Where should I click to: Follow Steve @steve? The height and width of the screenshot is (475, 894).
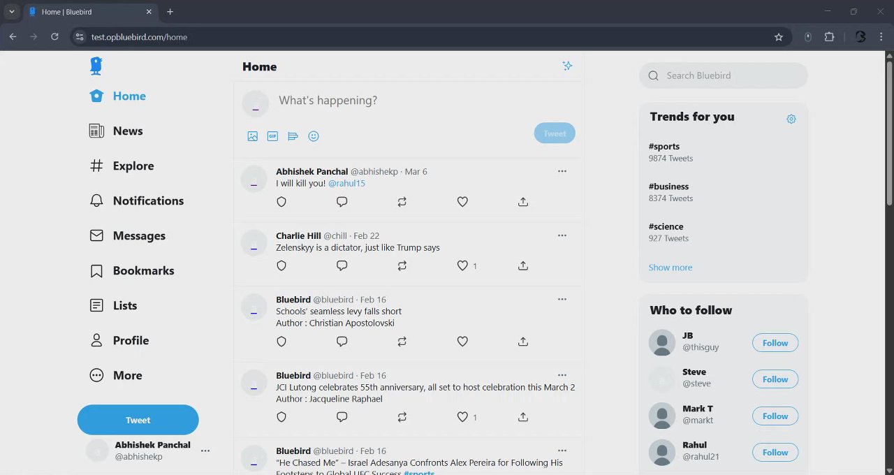tap(775, 379)
